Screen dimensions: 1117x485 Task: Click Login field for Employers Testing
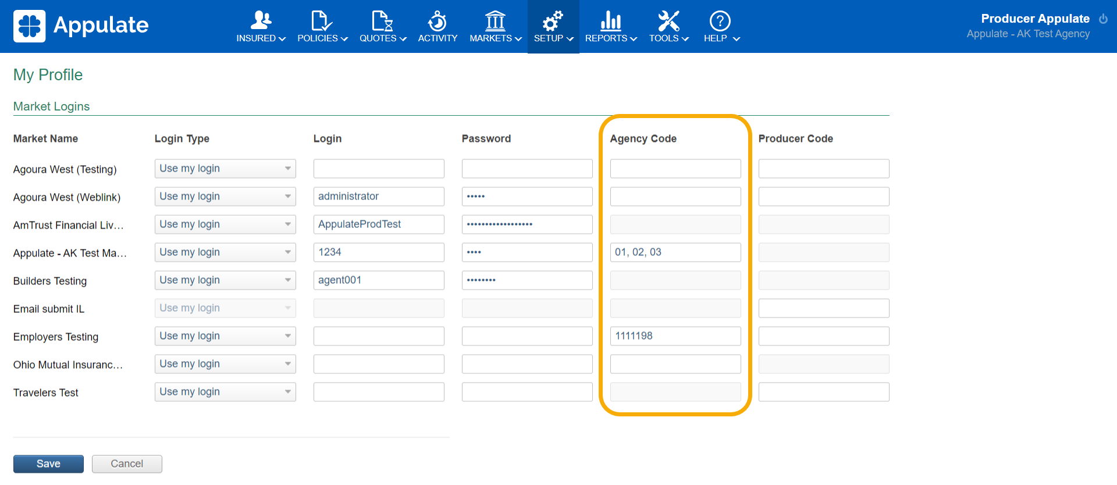[x=379, y=336]
